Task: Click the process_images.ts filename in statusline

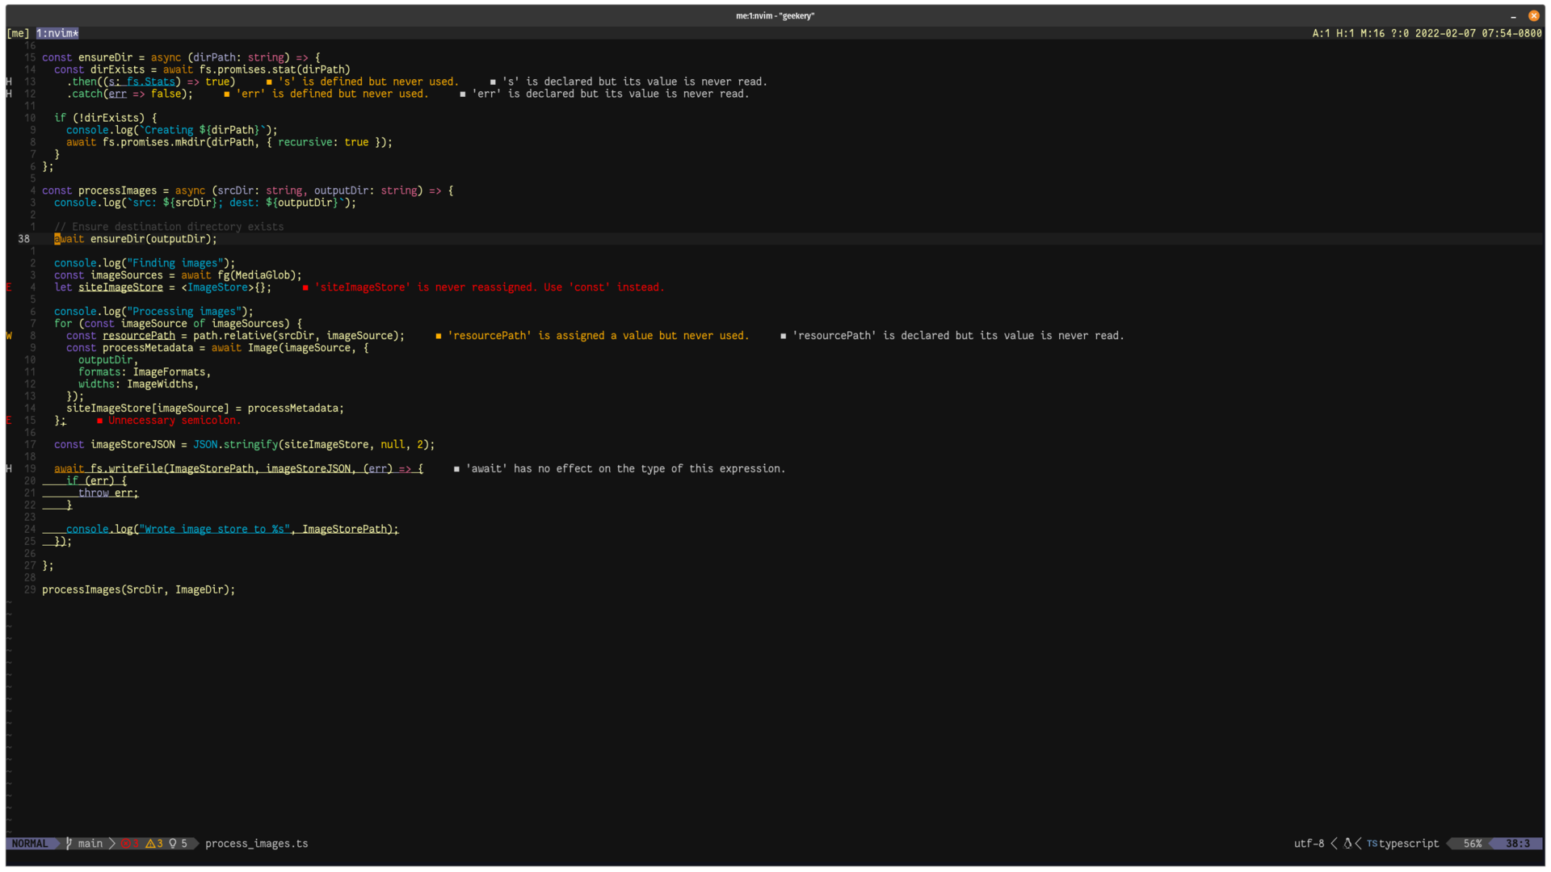Action: coord(257,843)
